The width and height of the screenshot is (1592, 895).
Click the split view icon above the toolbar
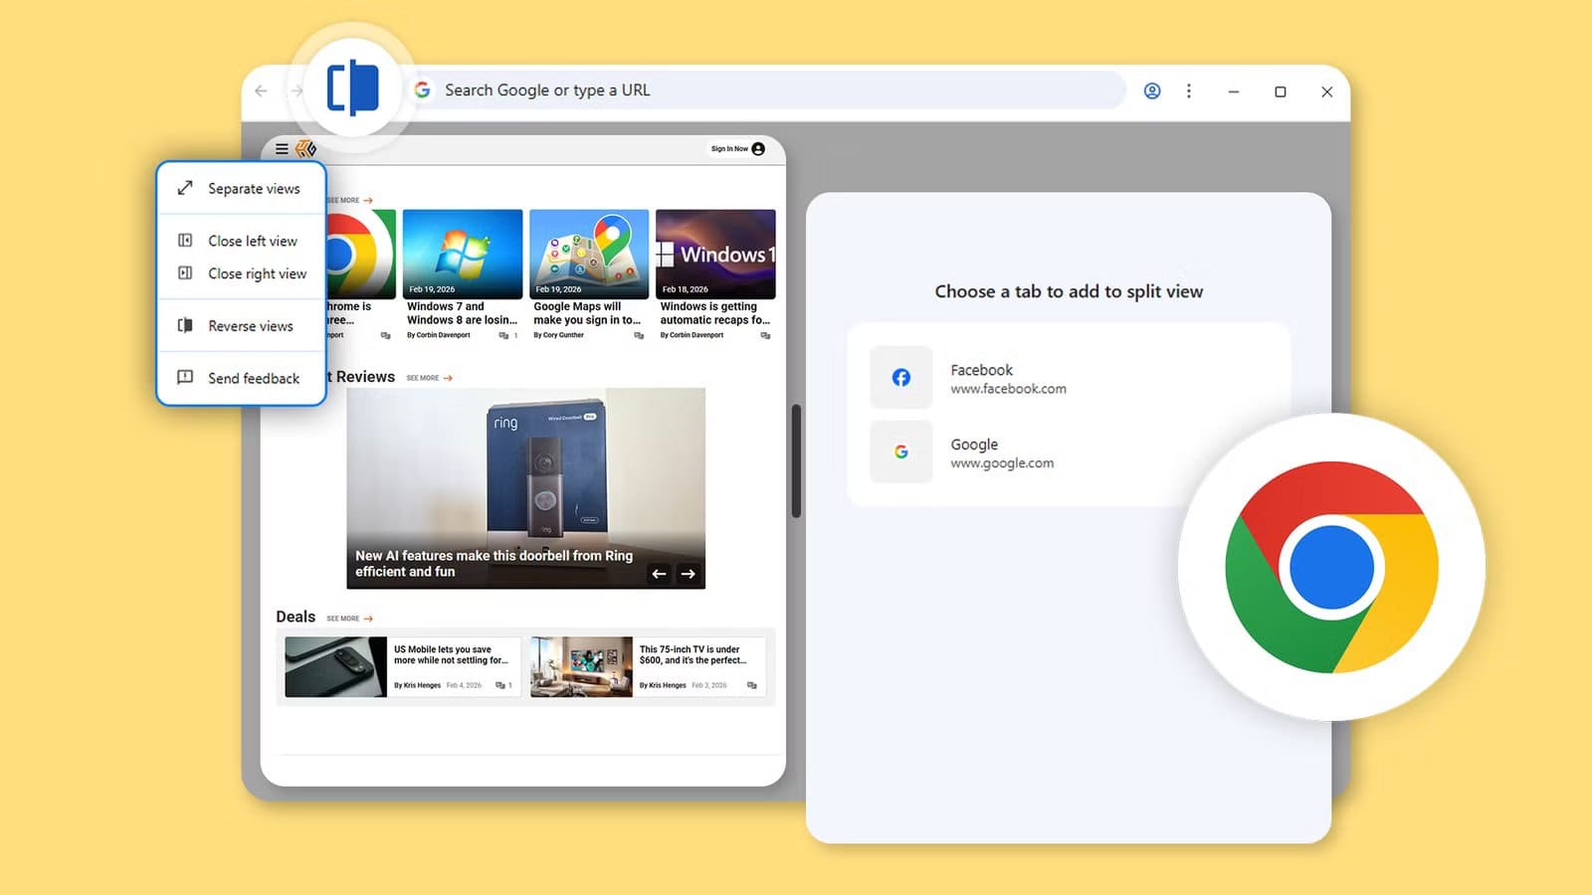pos(355,89)
